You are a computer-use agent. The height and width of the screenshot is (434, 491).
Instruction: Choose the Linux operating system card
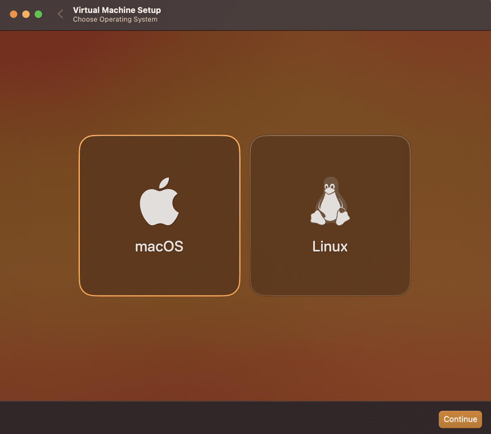pos(330,216)
